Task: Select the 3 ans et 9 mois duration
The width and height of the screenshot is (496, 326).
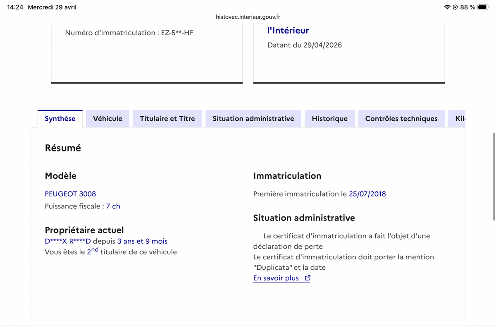Action: click(142, 241)
